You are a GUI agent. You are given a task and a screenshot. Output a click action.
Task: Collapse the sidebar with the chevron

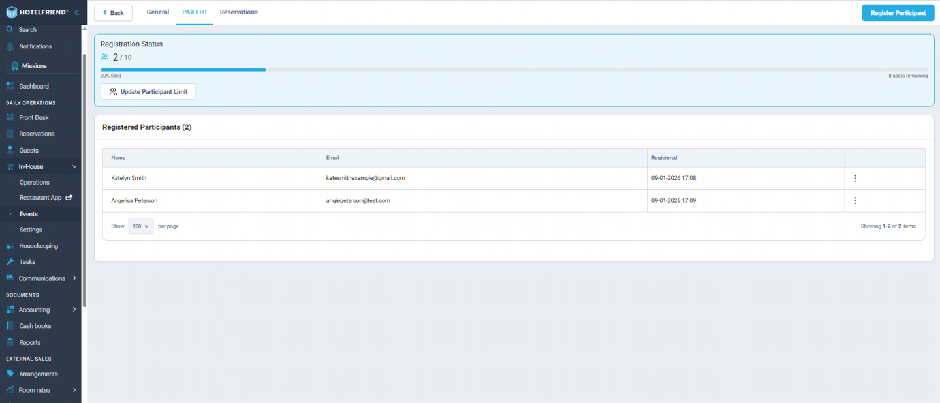tap(76, 11)
